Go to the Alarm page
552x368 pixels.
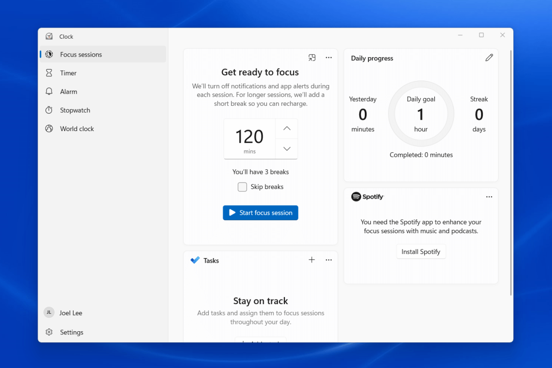click(x=103, y=92)
